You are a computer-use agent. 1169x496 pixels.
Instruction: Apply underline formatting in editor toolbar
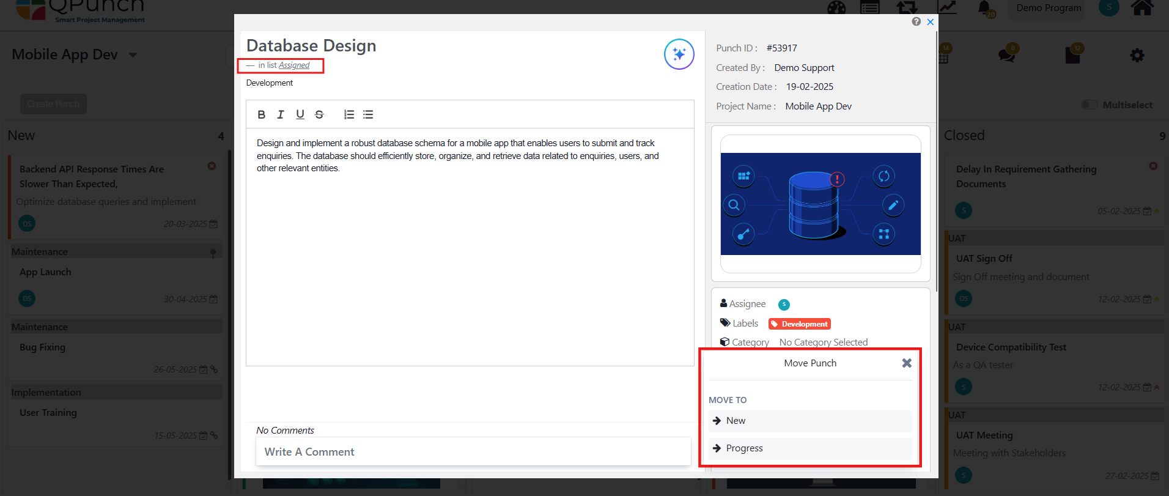pos(300,114)
